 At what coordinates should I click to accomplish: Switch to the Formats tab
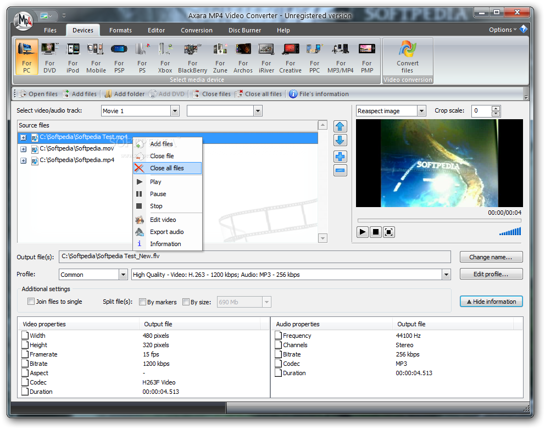[x=120, y=30]
